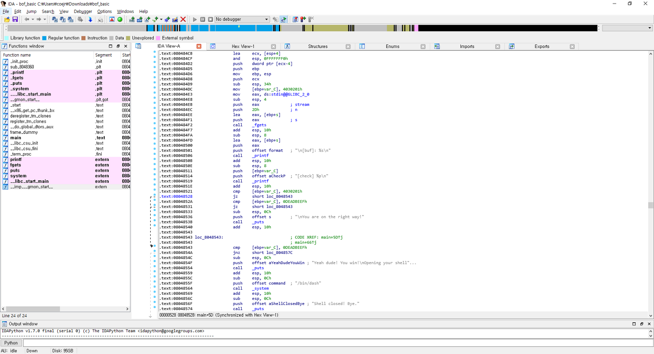Click function icon beside _system entry
The image size is (654, 354).
point(5,89)
